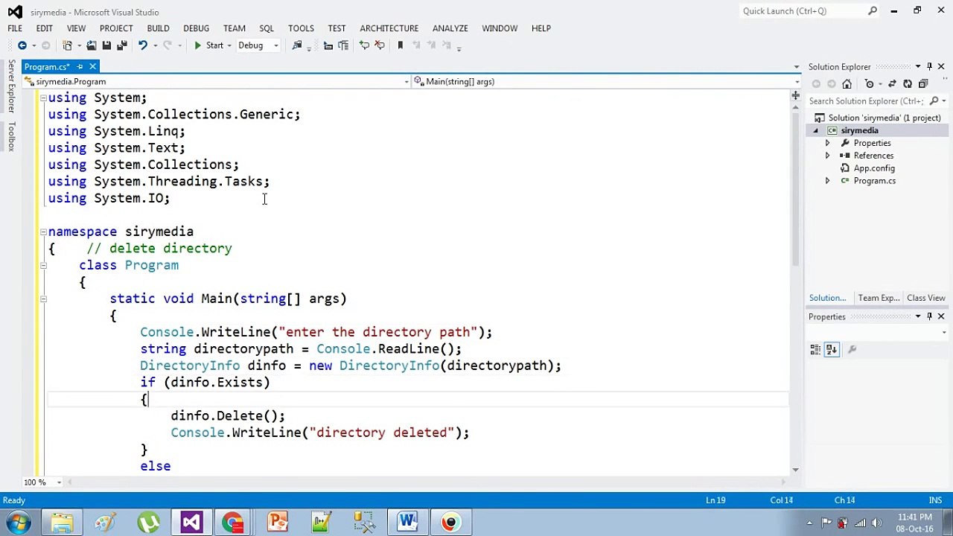Collapse the namespace sirymedia block
The image size is (953, 536).
pyautogui.click(x=43, y=232)
